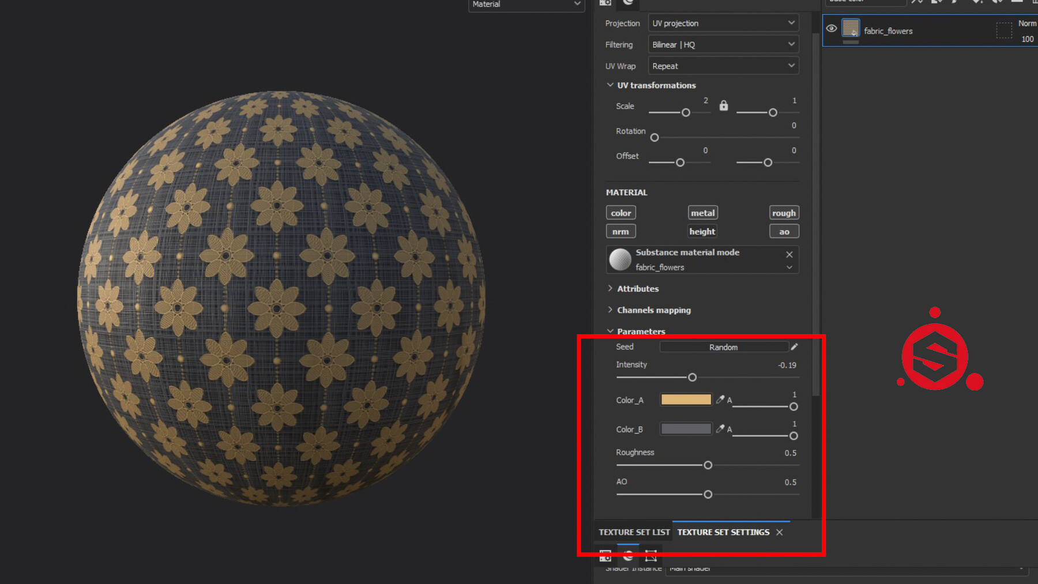
Task: Toggle the Scale link lock icon
Action: [723, 106]
